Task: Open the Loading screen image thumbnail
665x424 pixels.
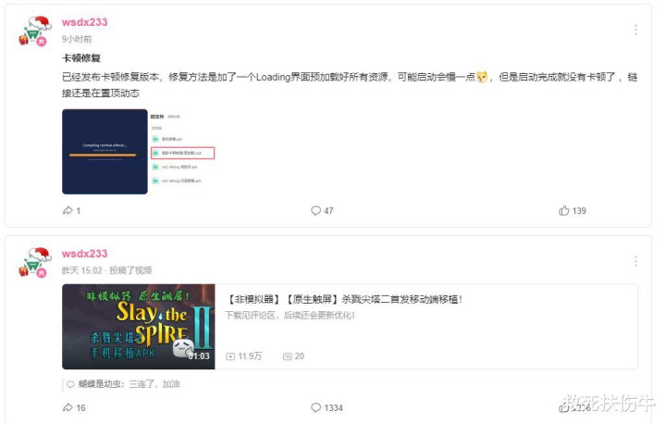Action: 105,152
